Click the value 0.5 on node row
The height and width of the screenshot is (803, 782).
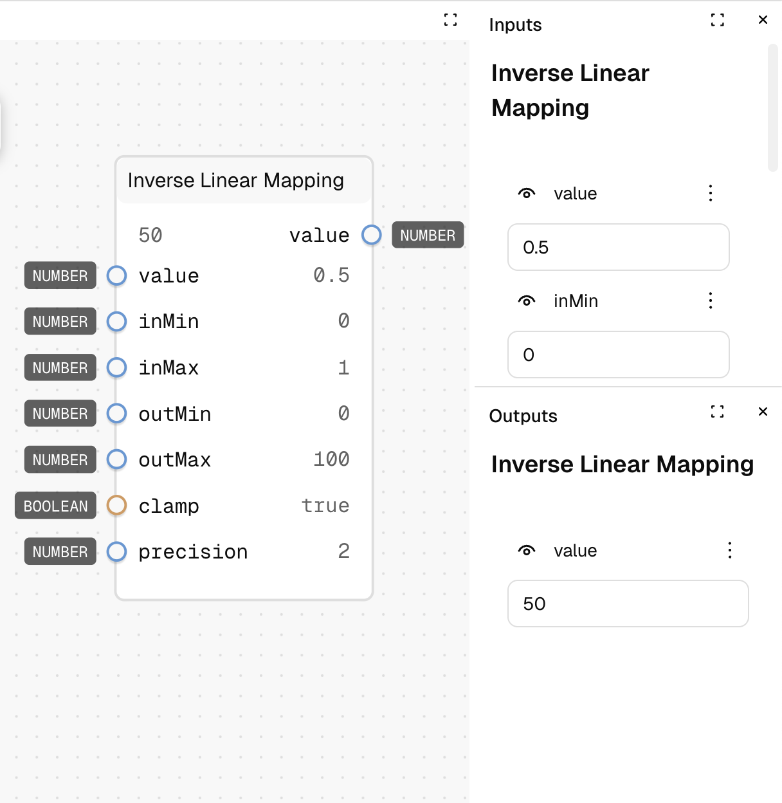(x=331, y=275)
